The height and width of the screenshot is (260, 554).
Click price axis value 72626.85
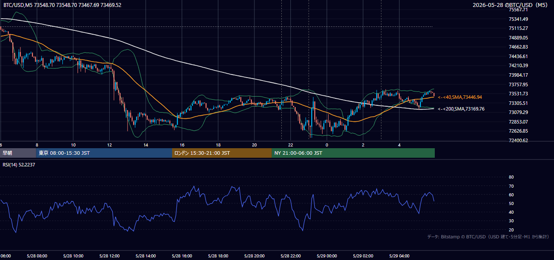[518, 131]
